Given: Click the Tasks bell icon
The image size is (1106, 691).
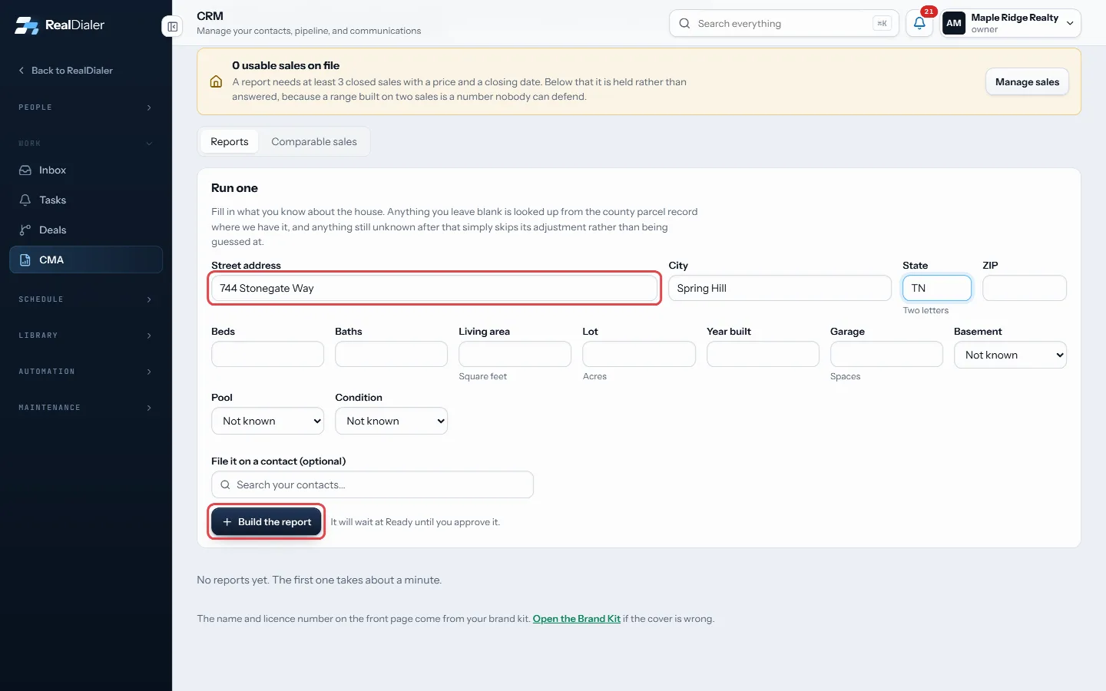Looking at the screenshot, I should (25, 200).
